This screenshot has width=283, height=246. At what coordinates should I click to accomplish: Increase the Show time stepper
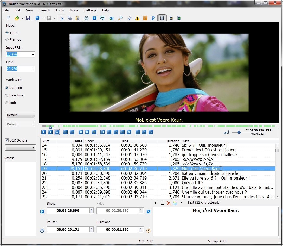(x=92, y=209)
